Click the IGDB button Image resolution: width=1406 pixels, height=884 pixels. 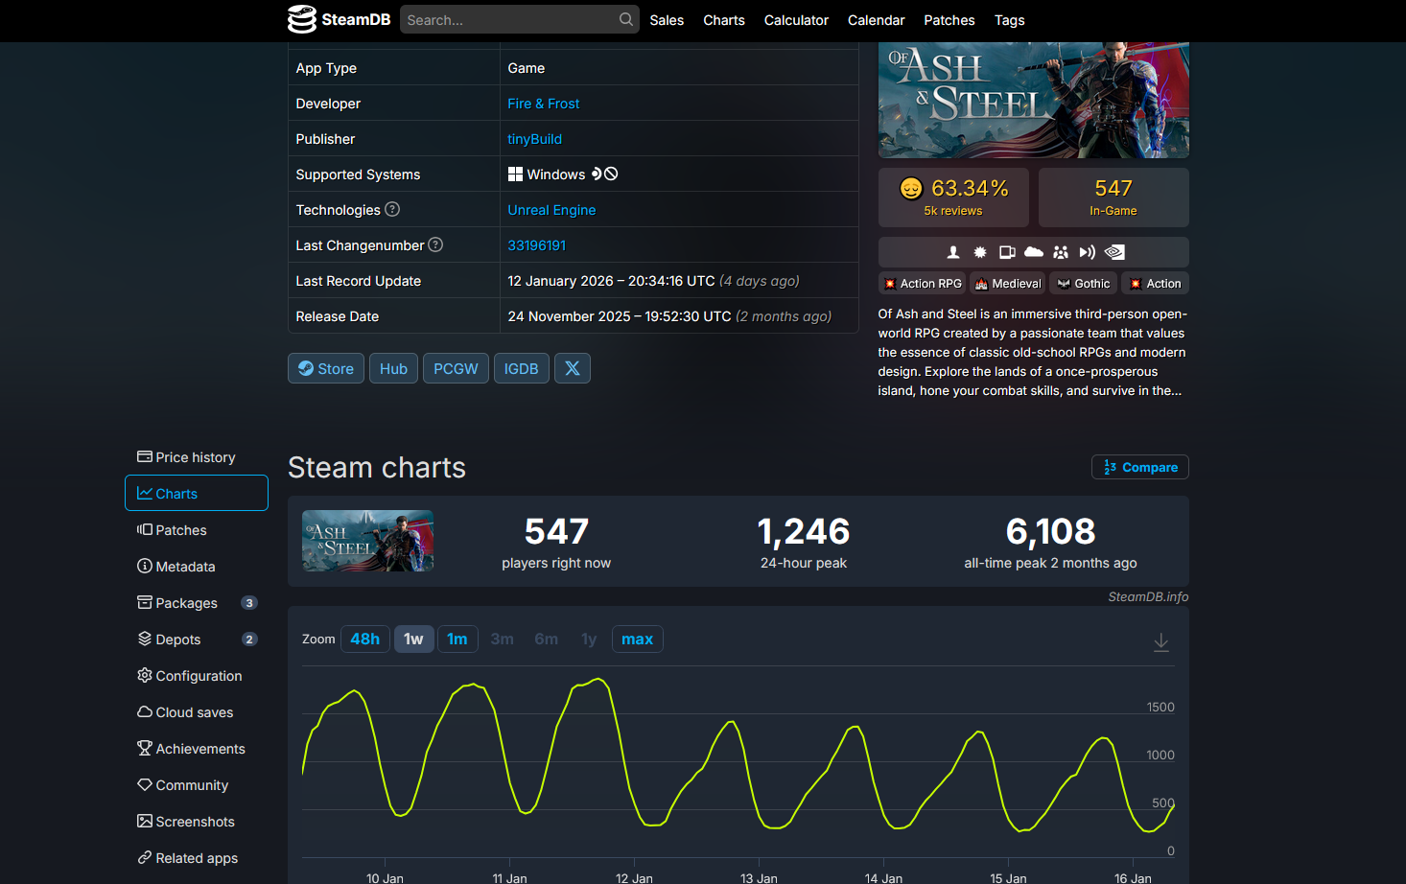tap(522, 368)
